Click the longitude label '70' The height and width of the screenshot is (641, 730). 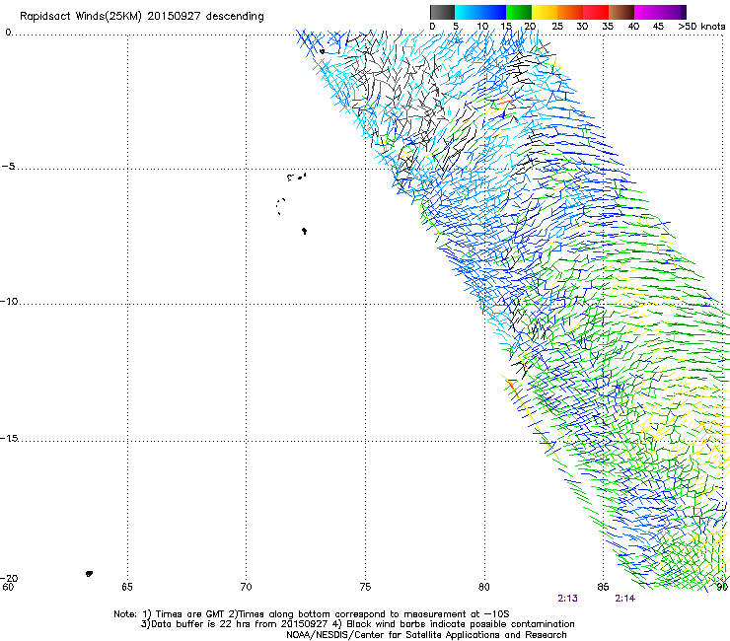click(246, 587)
